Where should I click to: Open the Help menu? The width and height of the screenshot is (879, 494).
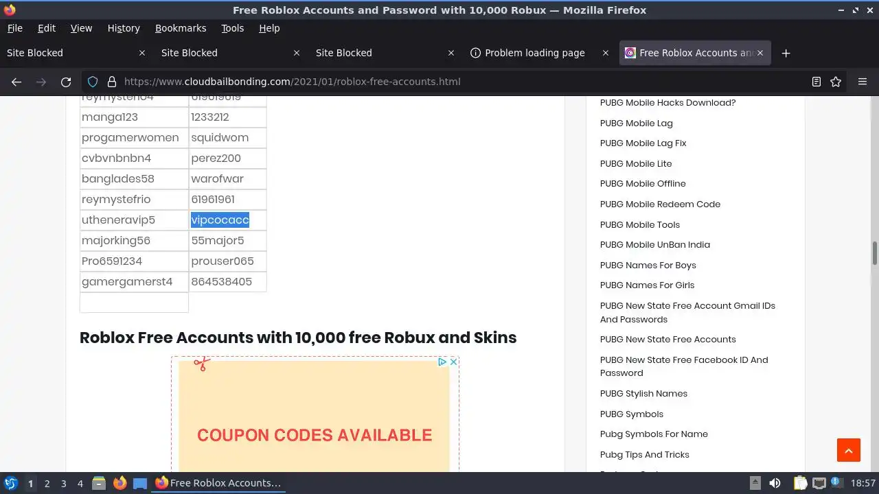269,28
